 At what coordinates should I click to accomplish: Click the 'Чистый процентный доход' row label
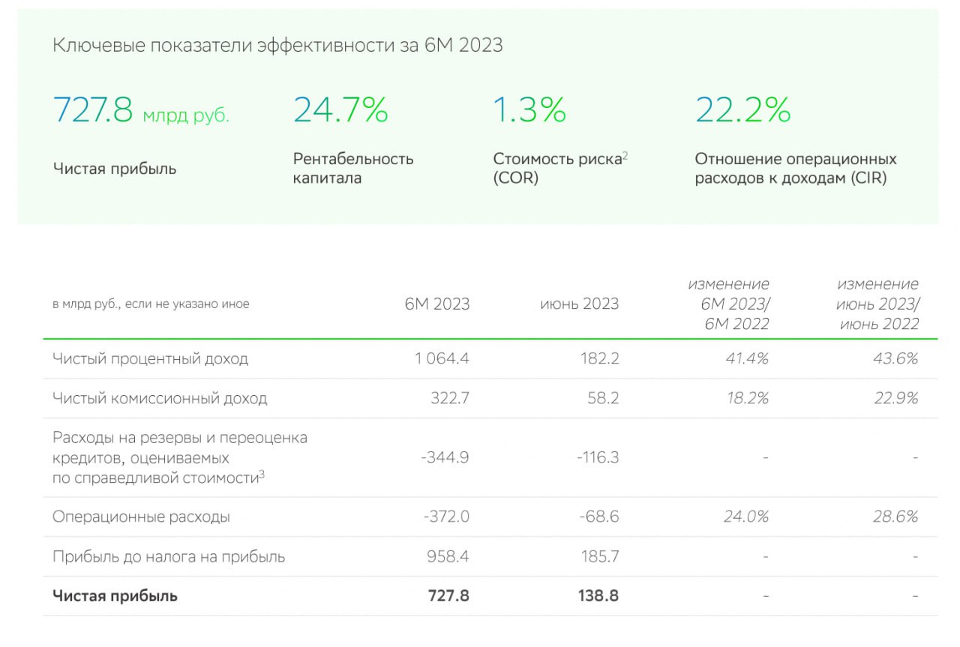click(150, 358)
